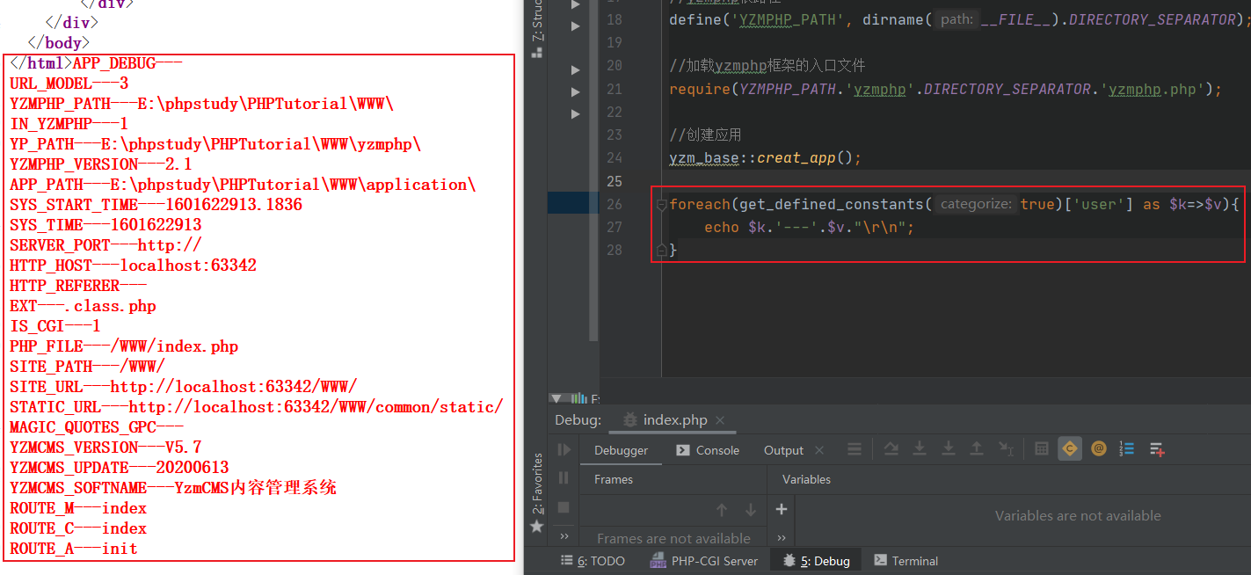The width and height of the screenshot is (1251, 575).
Task: Open the 5: Debug tool window
Action: [817, 561]
